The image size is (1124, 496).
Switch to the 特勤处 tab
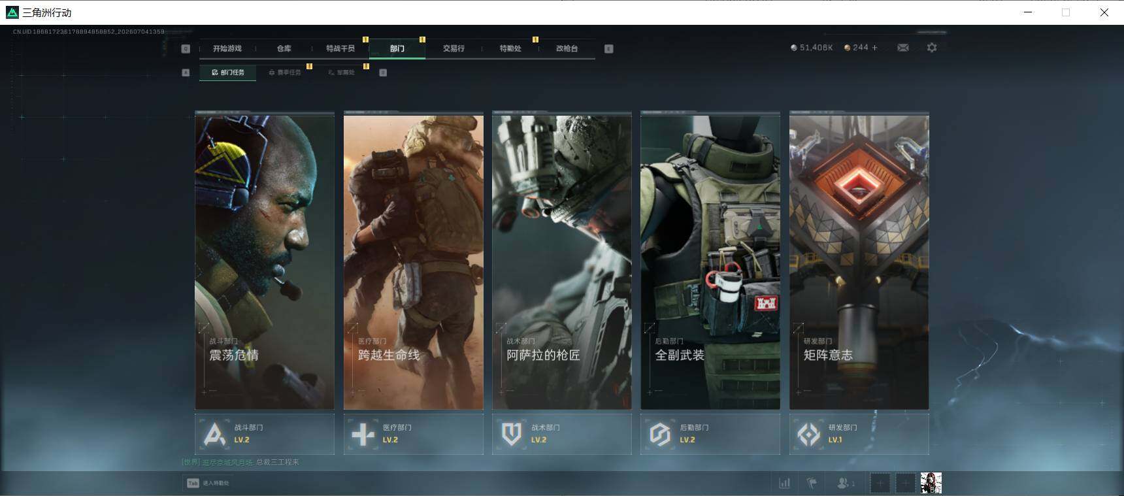click(510, 48)
